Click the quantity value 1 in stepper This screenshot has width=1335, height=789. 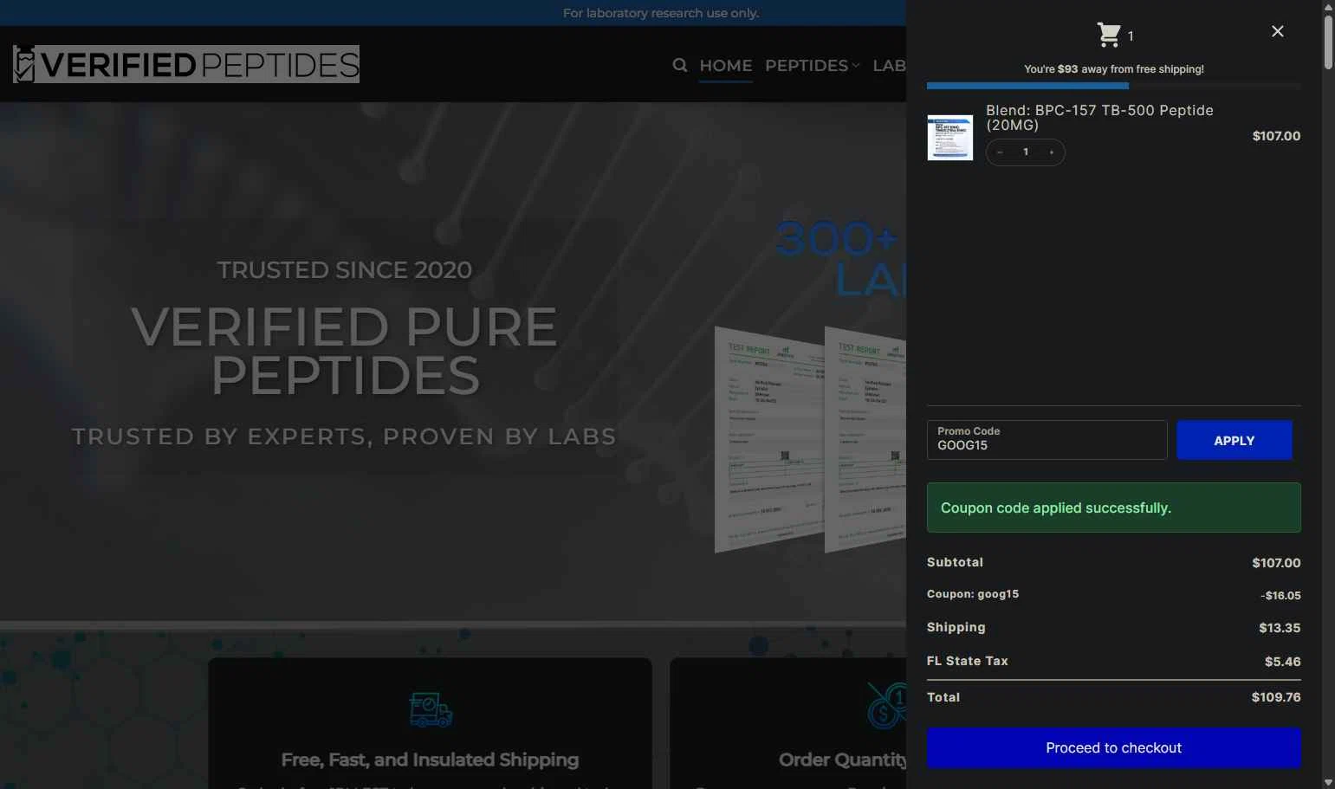click(1026, 152)
